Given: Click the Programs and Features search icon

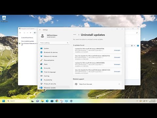Looking at the screenshot, I should pyautogui.click(x=137, y=33).
